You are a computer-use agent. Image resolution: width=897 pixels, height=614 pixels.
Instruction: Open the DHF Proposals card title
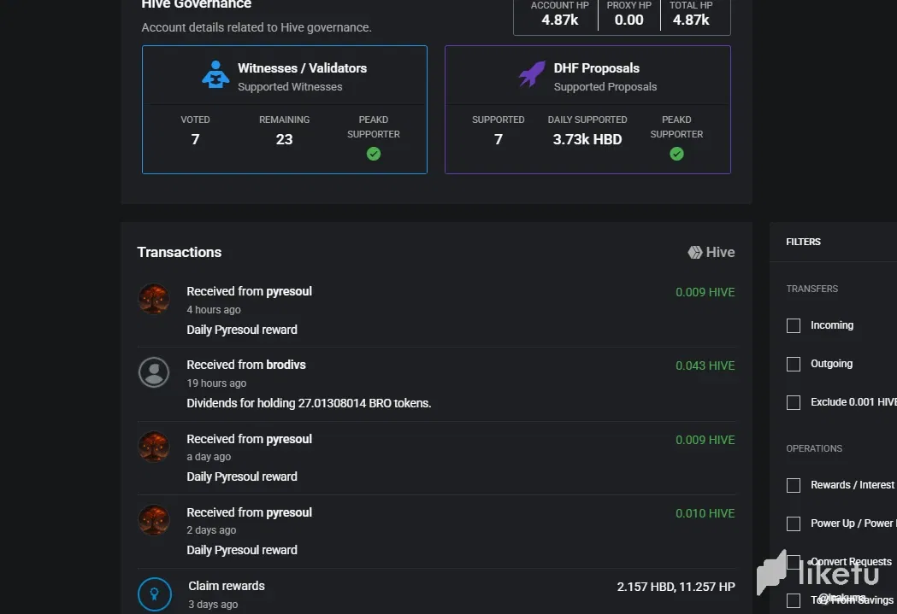click(x=596, y=68)
